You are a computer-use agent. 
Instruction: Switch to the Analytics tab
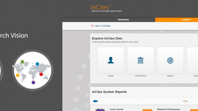[186, 20]
